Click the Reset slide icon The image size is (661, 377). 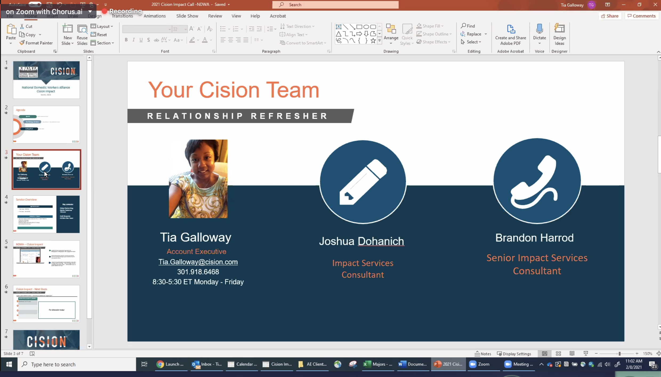point(93,34)
